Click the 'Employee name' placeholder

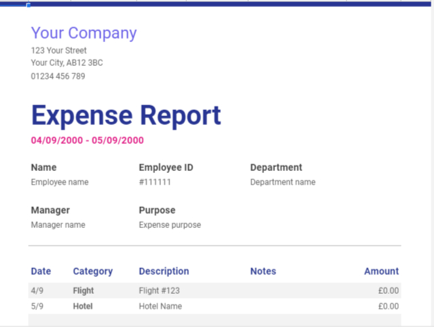point(60,182)
